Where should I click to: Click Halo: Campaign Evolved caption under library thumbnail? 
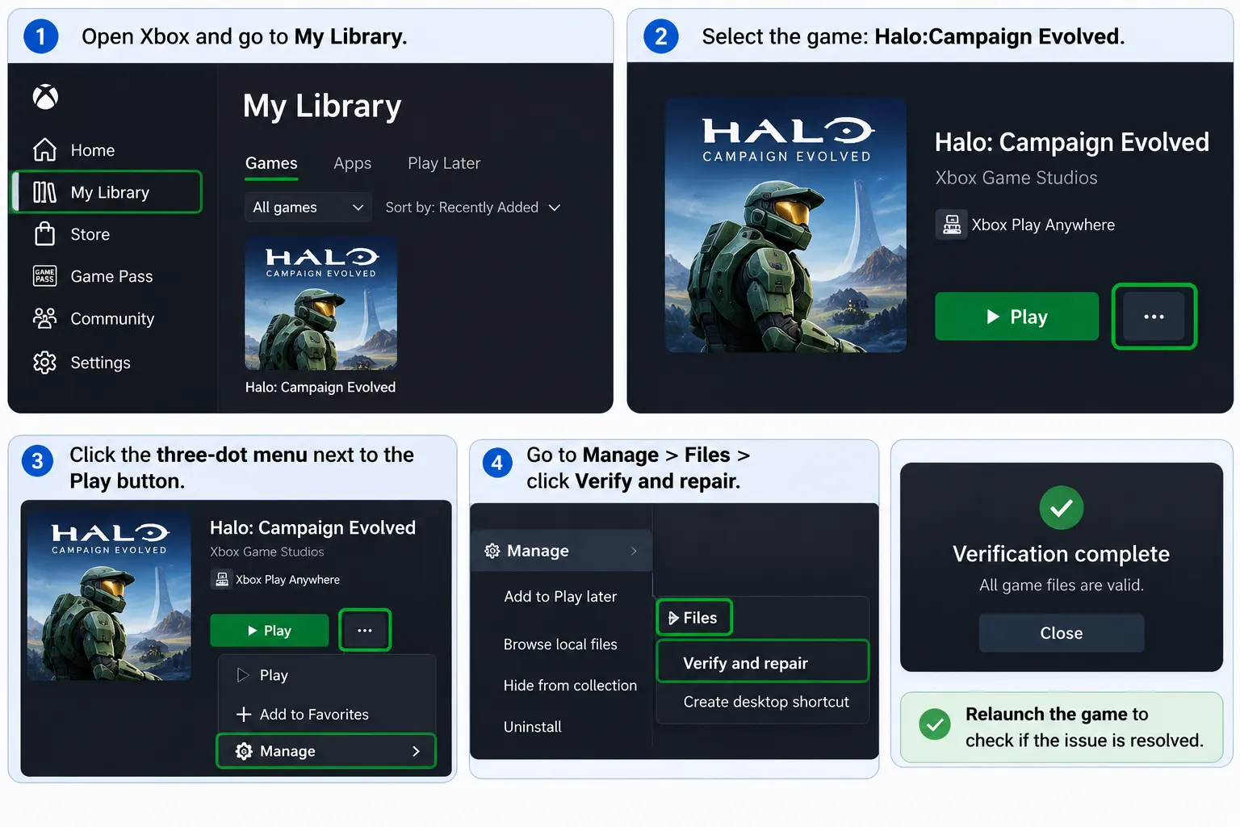[x=320, y=388]
